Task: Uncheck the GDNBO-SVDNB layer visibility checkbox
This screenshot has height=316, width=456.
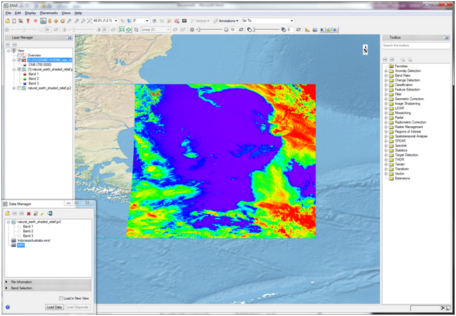Action: (20, 60)
